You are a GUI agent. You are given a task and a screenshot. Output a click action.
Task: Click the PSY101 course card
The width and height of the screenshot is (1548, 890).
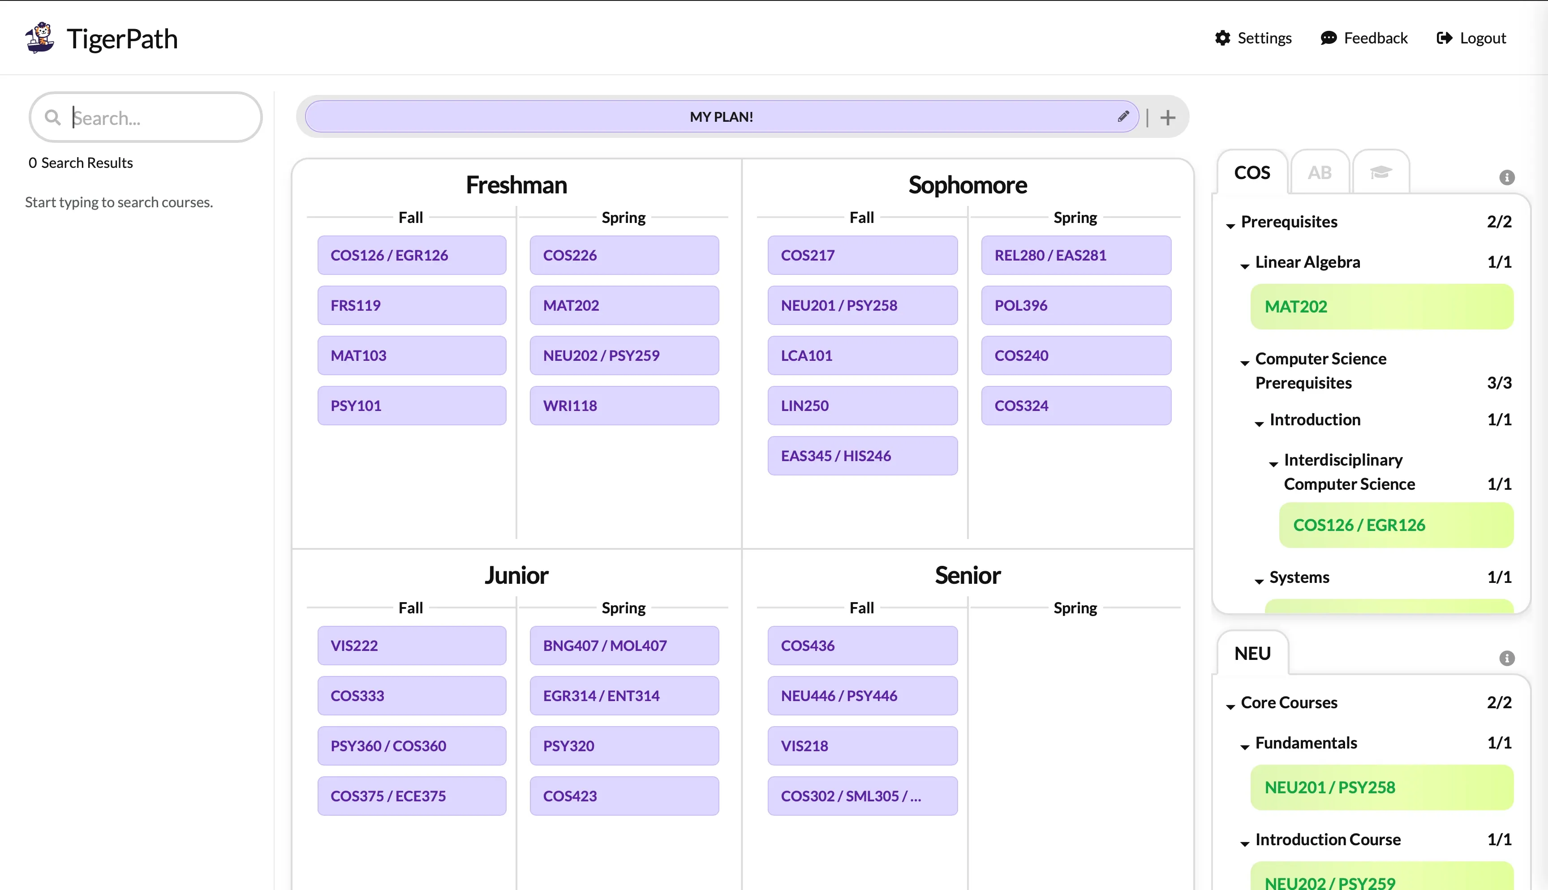412,405
